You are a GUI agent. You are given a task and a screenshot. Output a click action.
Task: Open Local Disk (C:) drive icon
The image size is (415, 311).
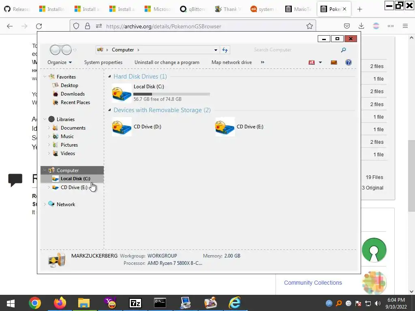(122, 93)
